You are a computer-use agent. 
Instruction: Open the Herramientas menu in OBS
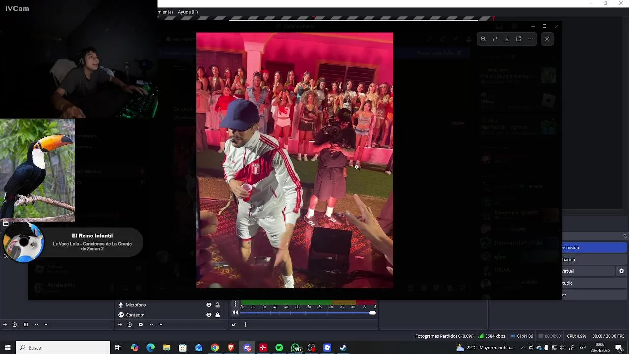click(x=166, y=12)
